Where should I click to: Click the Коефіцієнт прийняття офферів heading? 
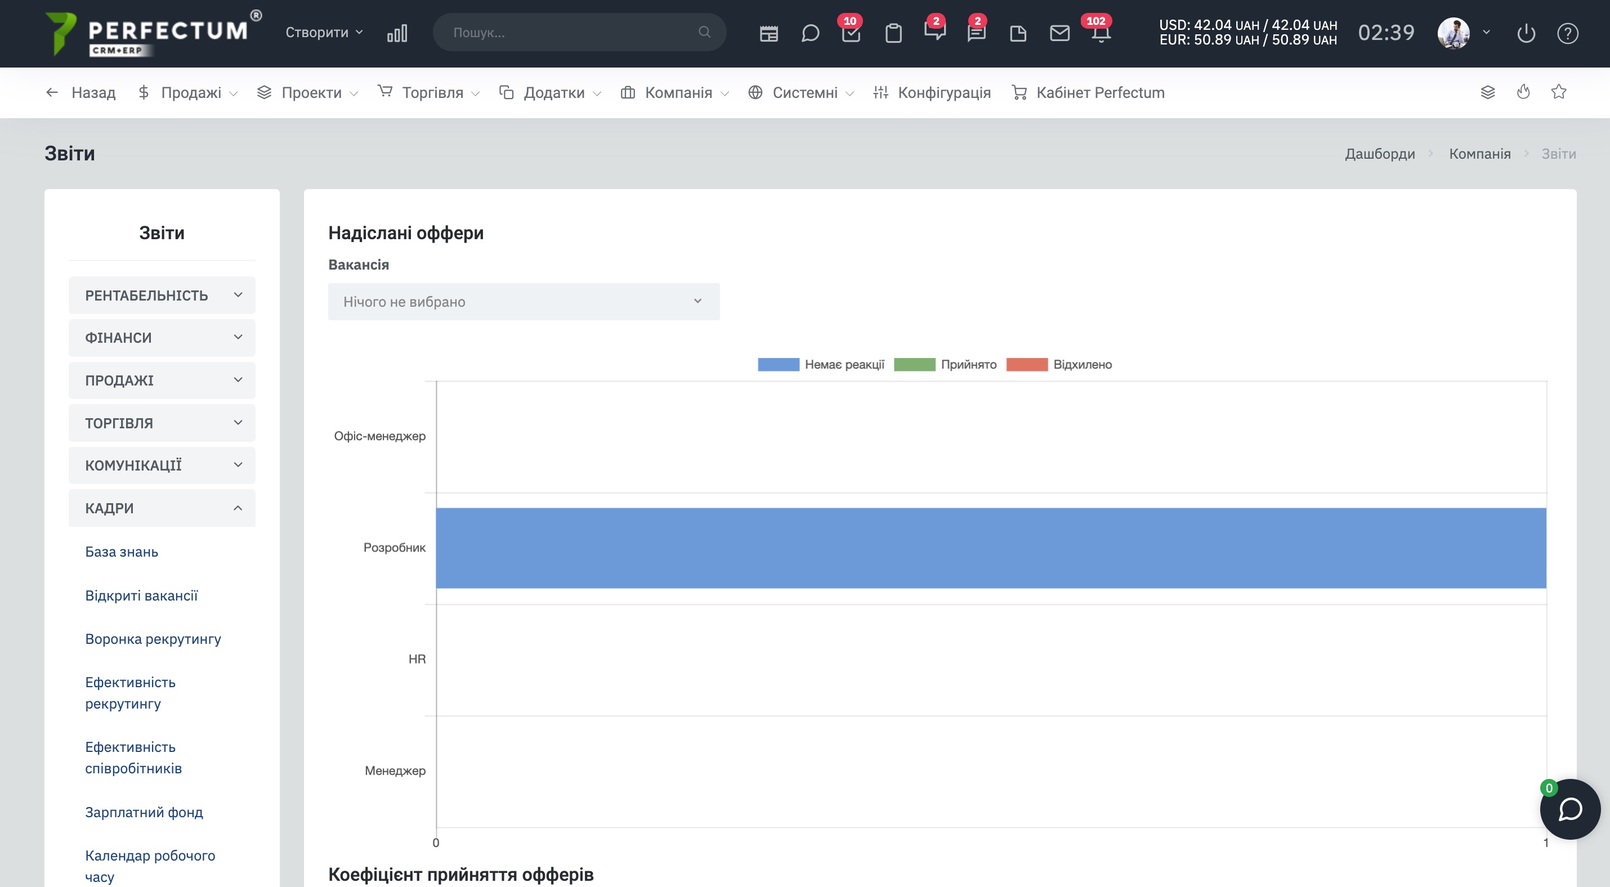click(461, 875)
